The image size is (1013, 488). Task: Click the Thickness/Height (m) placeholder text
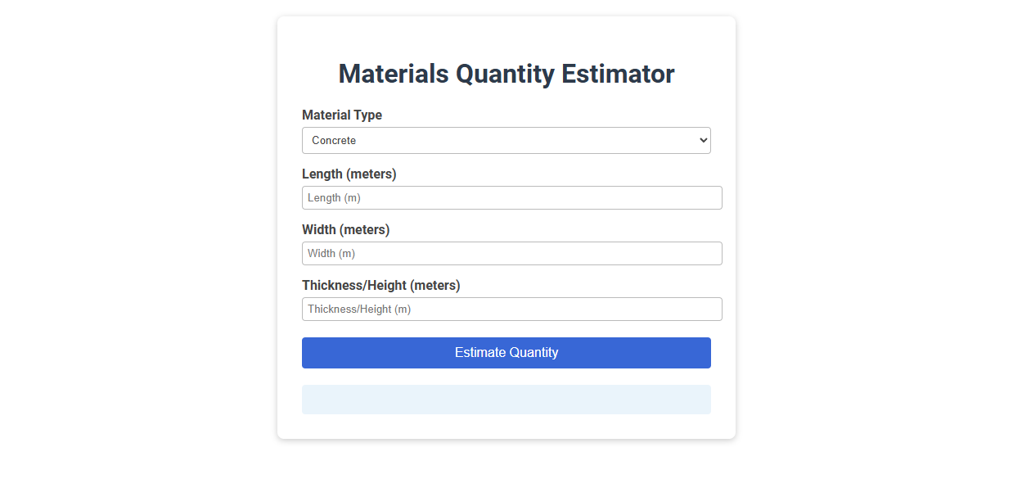pos(358,309)
